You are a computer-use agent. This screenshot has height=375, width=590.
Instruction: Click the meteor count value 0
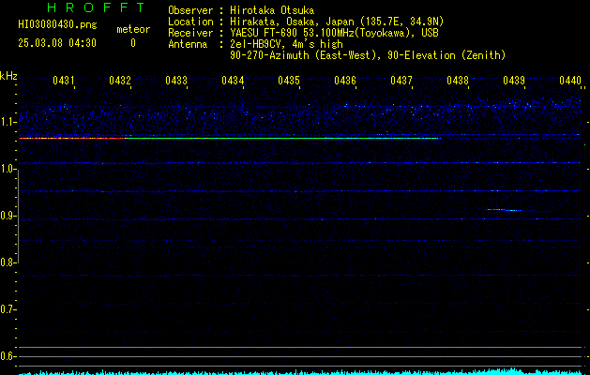click(133, 43)
